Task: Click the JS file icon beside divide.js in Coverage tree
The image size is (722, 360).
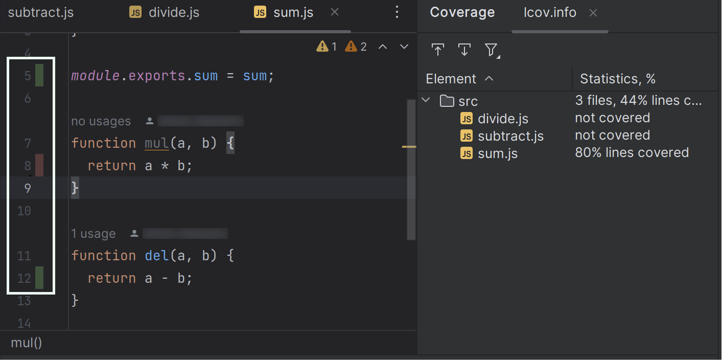Action: 467,118
